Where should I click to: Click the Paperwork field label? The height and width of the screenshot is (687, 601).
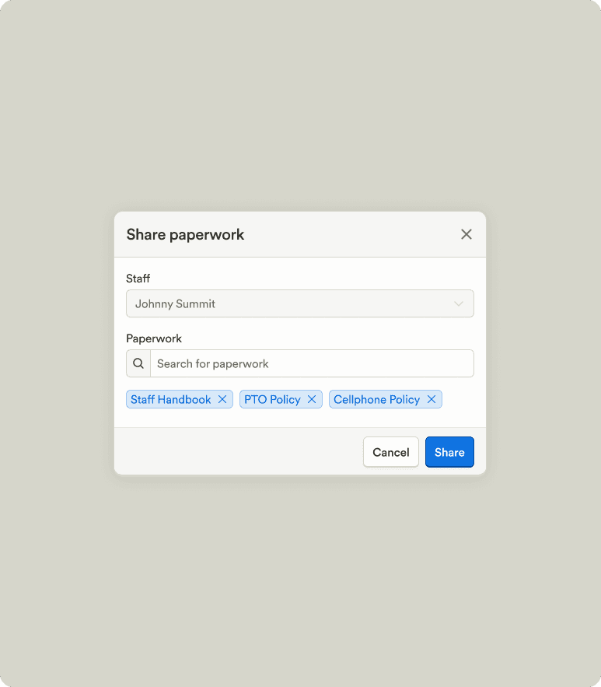click(x=154, y=338)
